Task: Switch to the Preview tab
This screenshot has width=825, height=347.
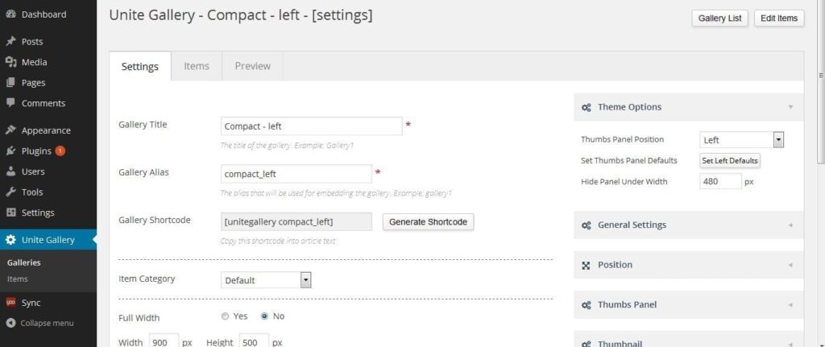Action: tap(252, 66)
